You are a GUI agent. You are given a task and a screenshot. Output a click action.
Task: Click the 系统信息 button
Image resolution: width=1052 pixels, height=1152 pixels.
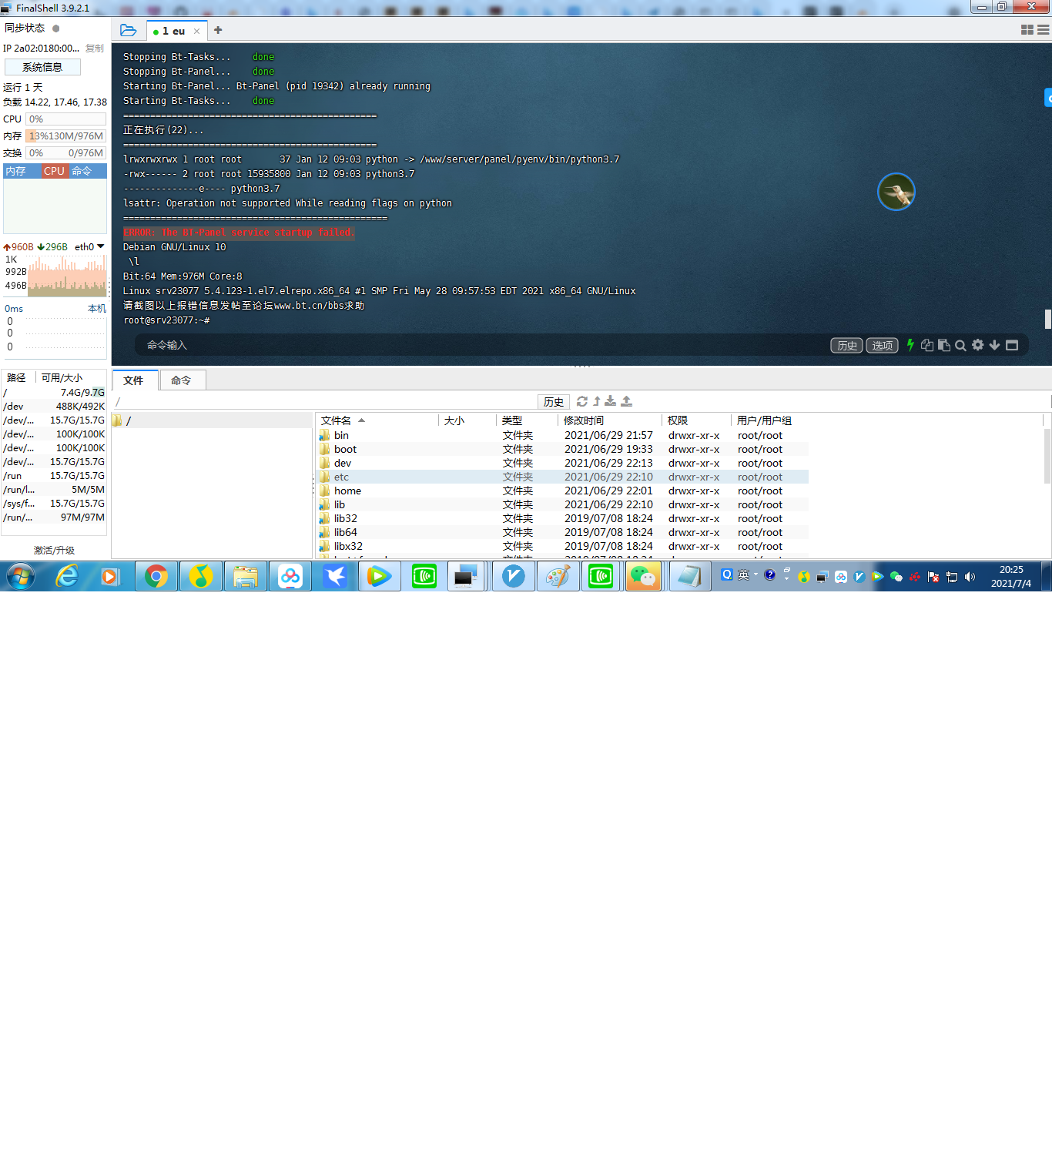42,67
